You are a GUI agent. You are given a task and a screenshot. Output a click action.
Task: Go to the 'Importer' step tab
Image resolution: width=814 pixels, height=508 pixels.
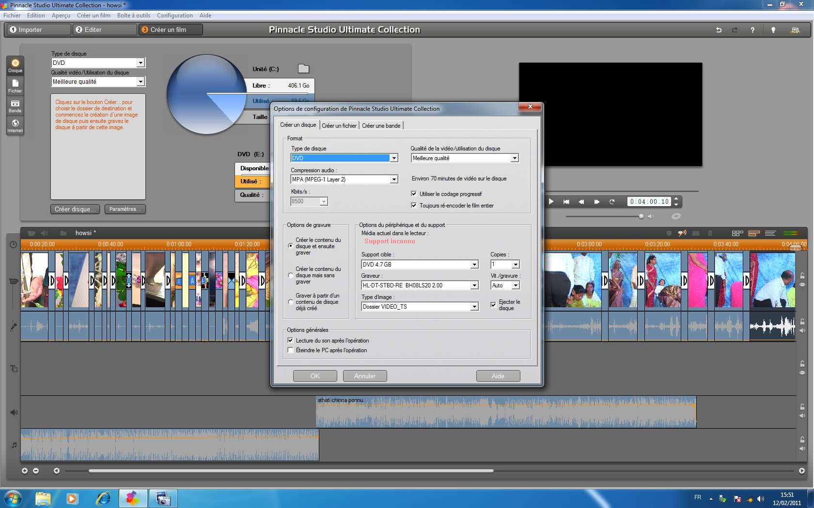[x=38, y=30]
